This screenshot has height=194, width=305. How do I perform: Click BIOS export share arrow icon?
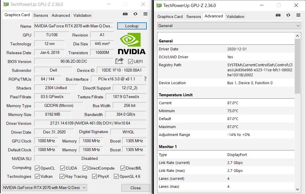point(120,61)
